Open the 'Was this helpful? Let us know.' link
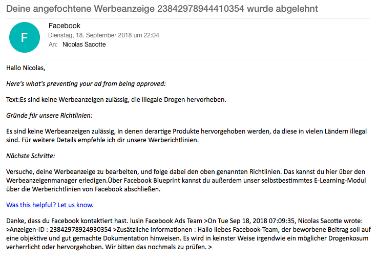Viewport: 378px width, 263px height. coord(50,205)
